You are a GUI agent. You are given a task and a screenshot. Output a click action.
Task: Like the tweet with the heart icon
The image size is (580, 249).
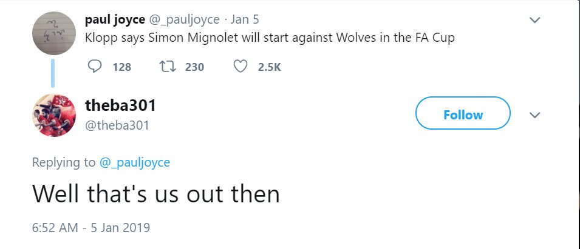coord(241,66)
